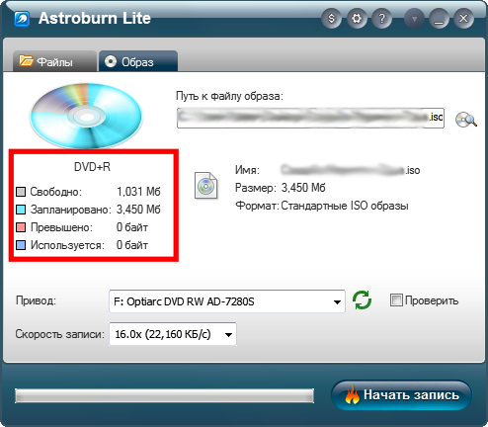
Task: Click the Стандартные ISO образы format text
Action: [x=345, y=206]
